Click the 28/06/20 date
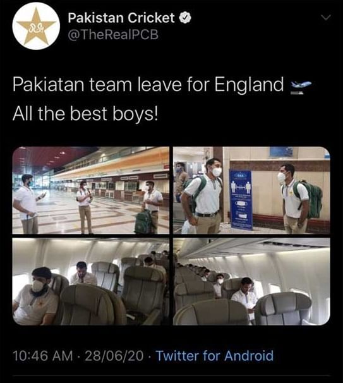The height and width of the screenshot is (383, 343). tap(114, 356)
